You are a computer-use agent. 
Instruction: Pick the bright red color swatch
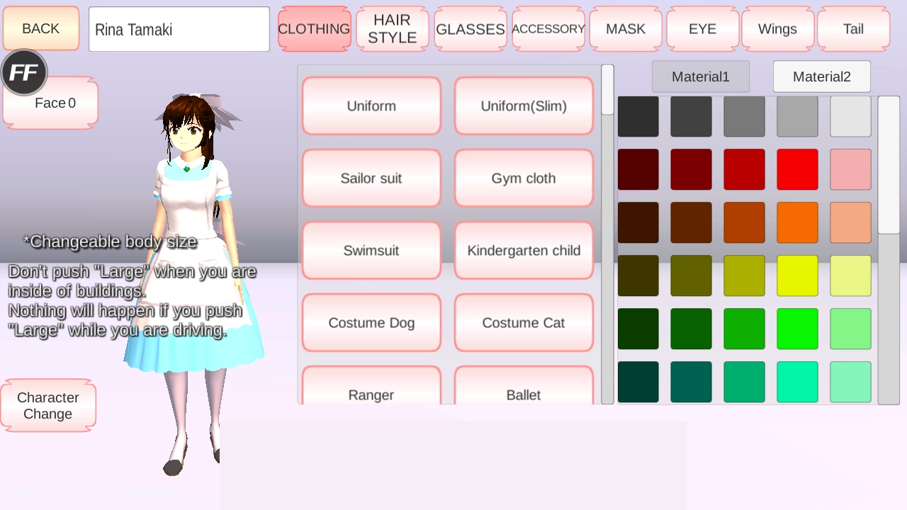[797, 169]
